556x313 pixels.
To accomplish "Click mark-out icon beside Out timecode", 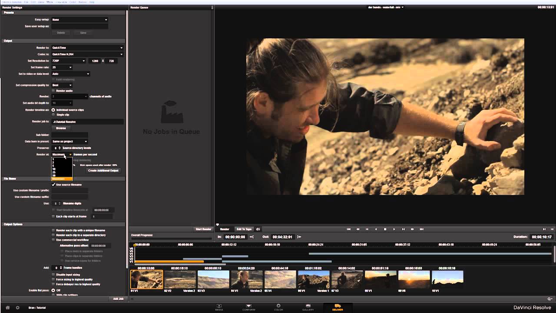I will coord(299,237).
